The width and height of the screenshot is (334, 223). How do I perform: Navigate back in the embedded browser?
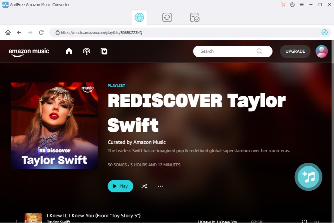[19, 32]
